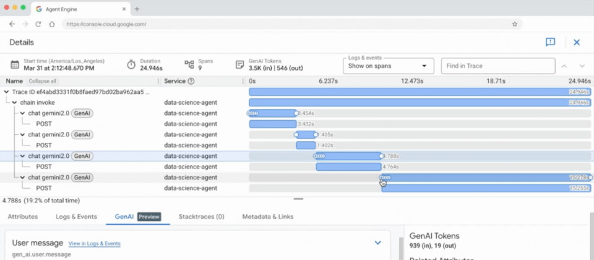Select the GenAI Preview tab
Image resolution: width=594 pixels, height=260 pixels.
tap(138, 217)
